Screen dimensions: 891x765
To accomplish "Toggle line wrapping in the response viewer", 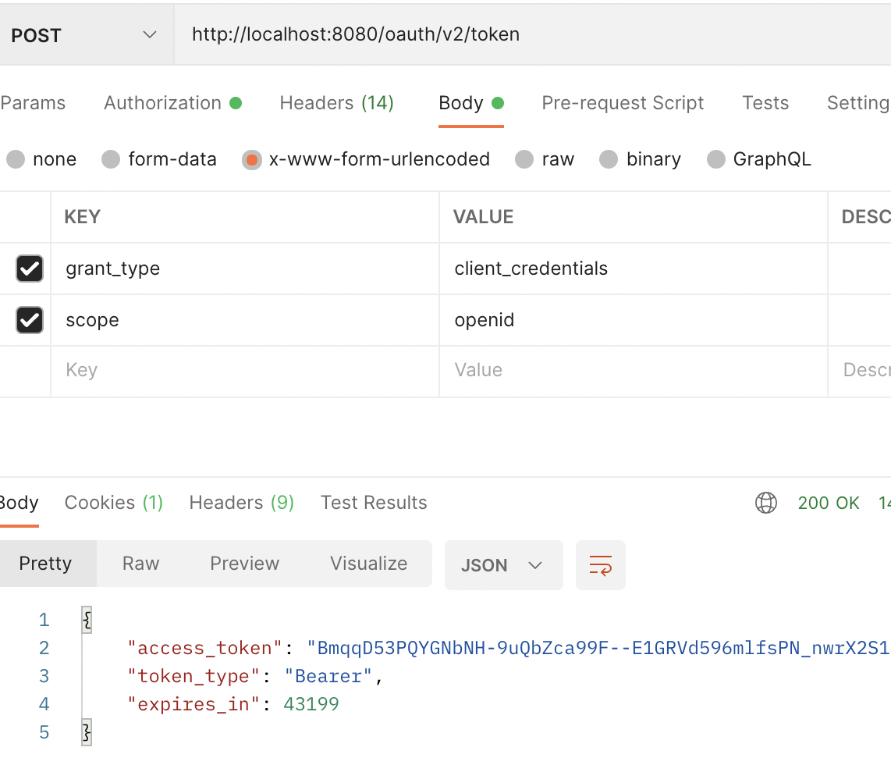I will click(x=600, y=564).
